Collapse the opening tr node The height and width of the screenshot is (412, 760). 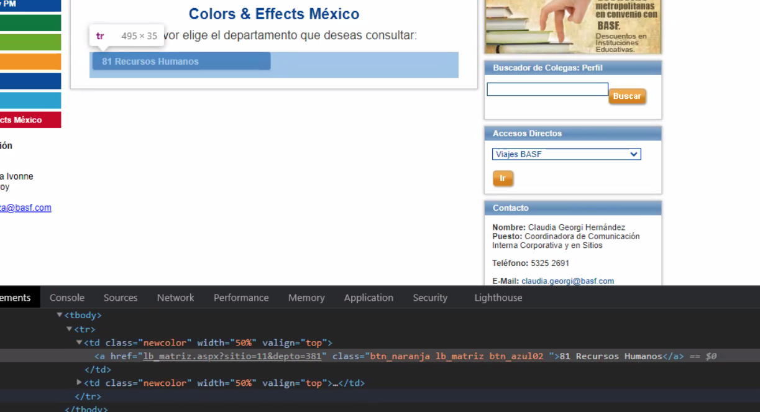(x=70, y=329)
